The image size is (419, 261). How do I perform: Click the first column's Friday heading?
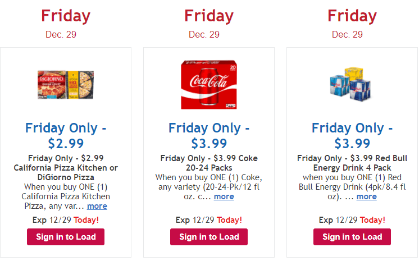66,16
